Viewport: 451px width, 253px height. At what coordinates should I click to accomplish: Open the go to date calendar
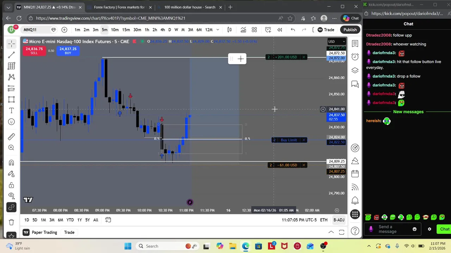click(108, 220)
